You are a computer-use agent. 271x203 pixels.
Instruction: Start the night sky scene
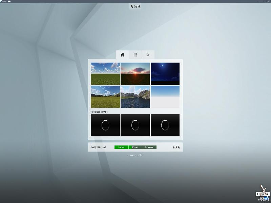click(x=165, y=74)
